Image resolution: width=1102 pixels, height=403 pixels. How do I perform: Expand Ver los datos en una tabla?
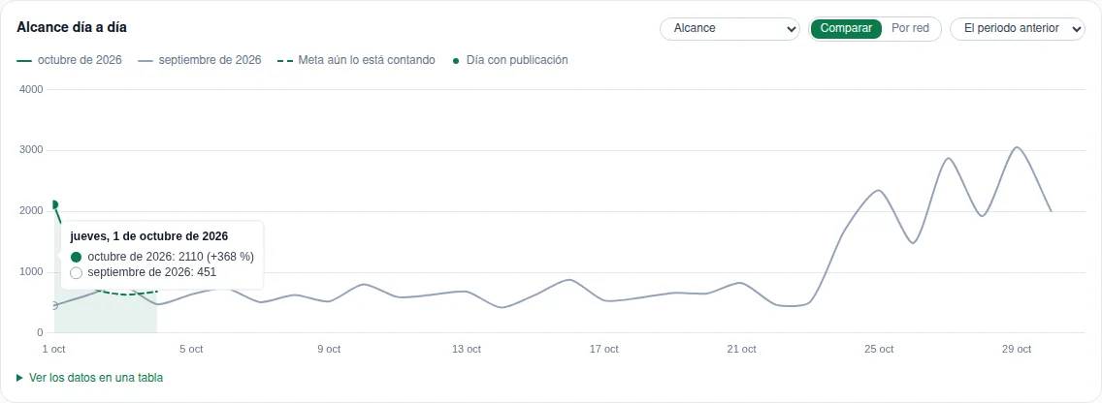(x=90, y=378)
